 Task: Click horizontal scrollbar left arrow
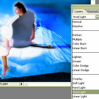(x=26, y=84)
